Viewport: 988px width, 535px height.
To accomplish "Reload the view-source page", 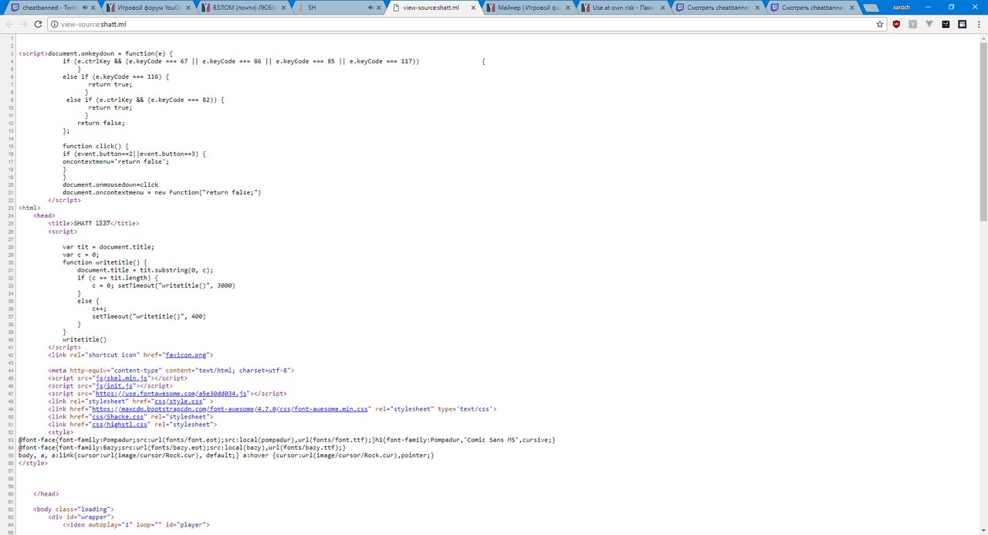I will coord(38,24).
